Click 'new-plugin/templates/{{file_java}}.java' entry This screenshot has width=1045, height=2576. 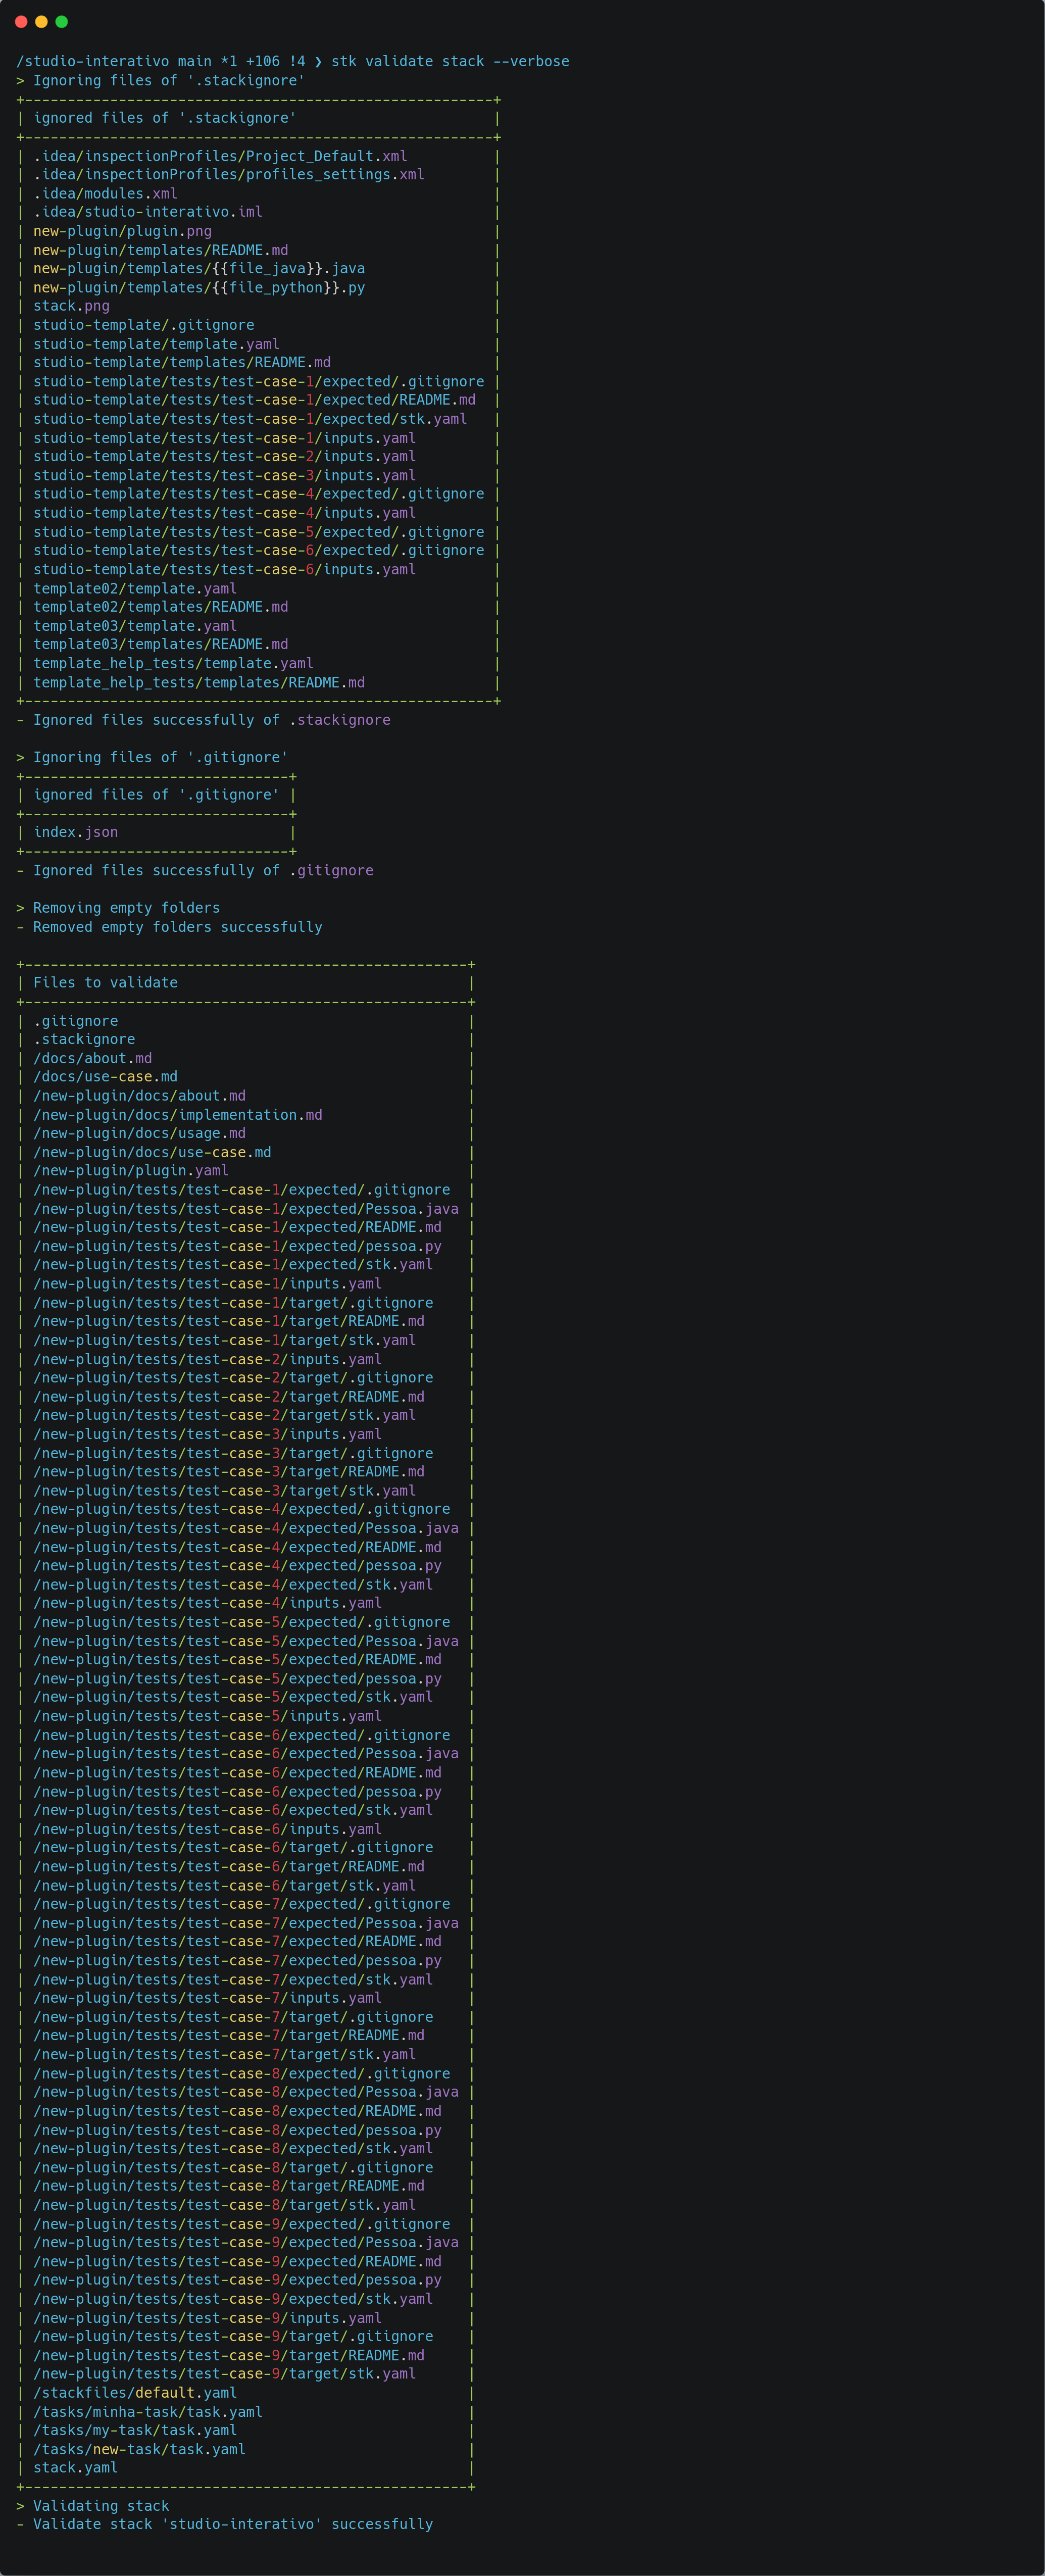(199, 268)
